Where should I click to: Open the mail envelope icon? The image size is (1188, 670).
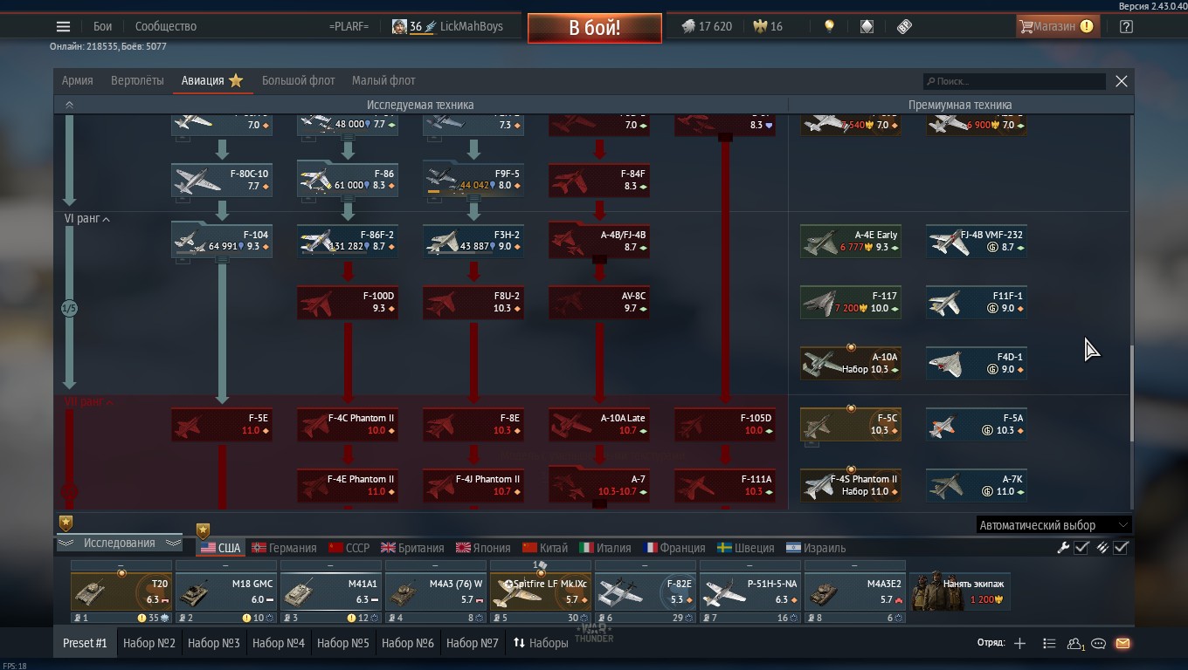(x=1122, y=643)
